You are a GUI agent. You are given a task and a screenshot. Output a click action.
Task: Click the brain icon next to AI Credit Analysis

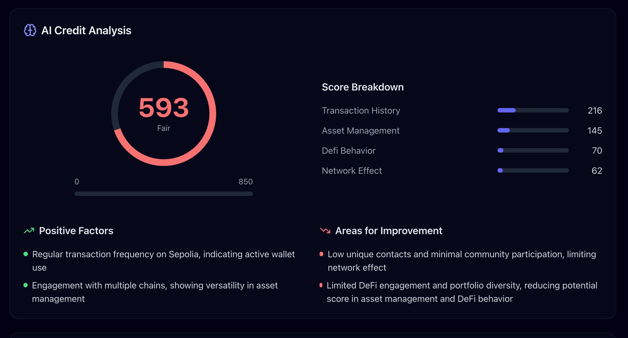point(30,31)
